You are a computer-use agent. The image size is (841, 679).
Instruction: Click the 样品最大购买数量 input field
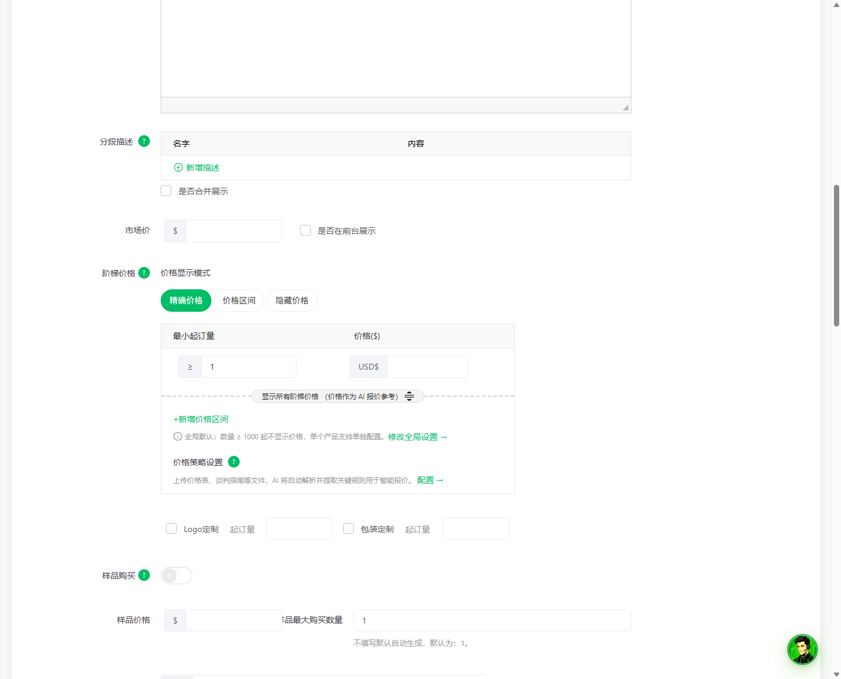492,621
